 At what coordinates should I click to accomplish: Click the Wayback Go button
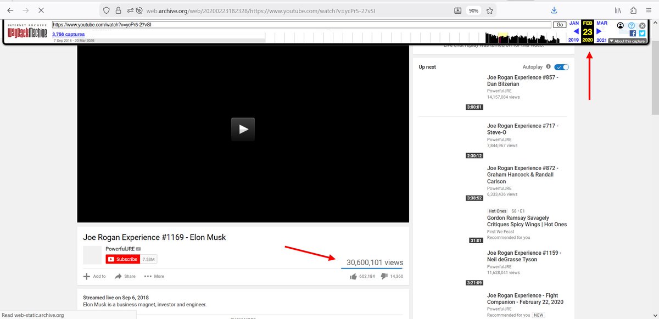[560, 25]
